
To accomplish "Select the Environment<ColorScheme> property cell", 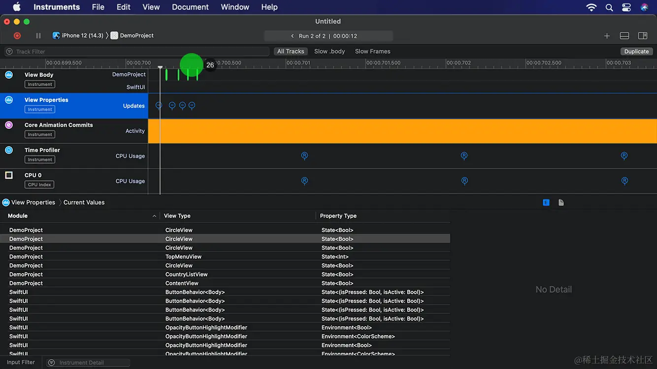I will click(x=358, y=337).
